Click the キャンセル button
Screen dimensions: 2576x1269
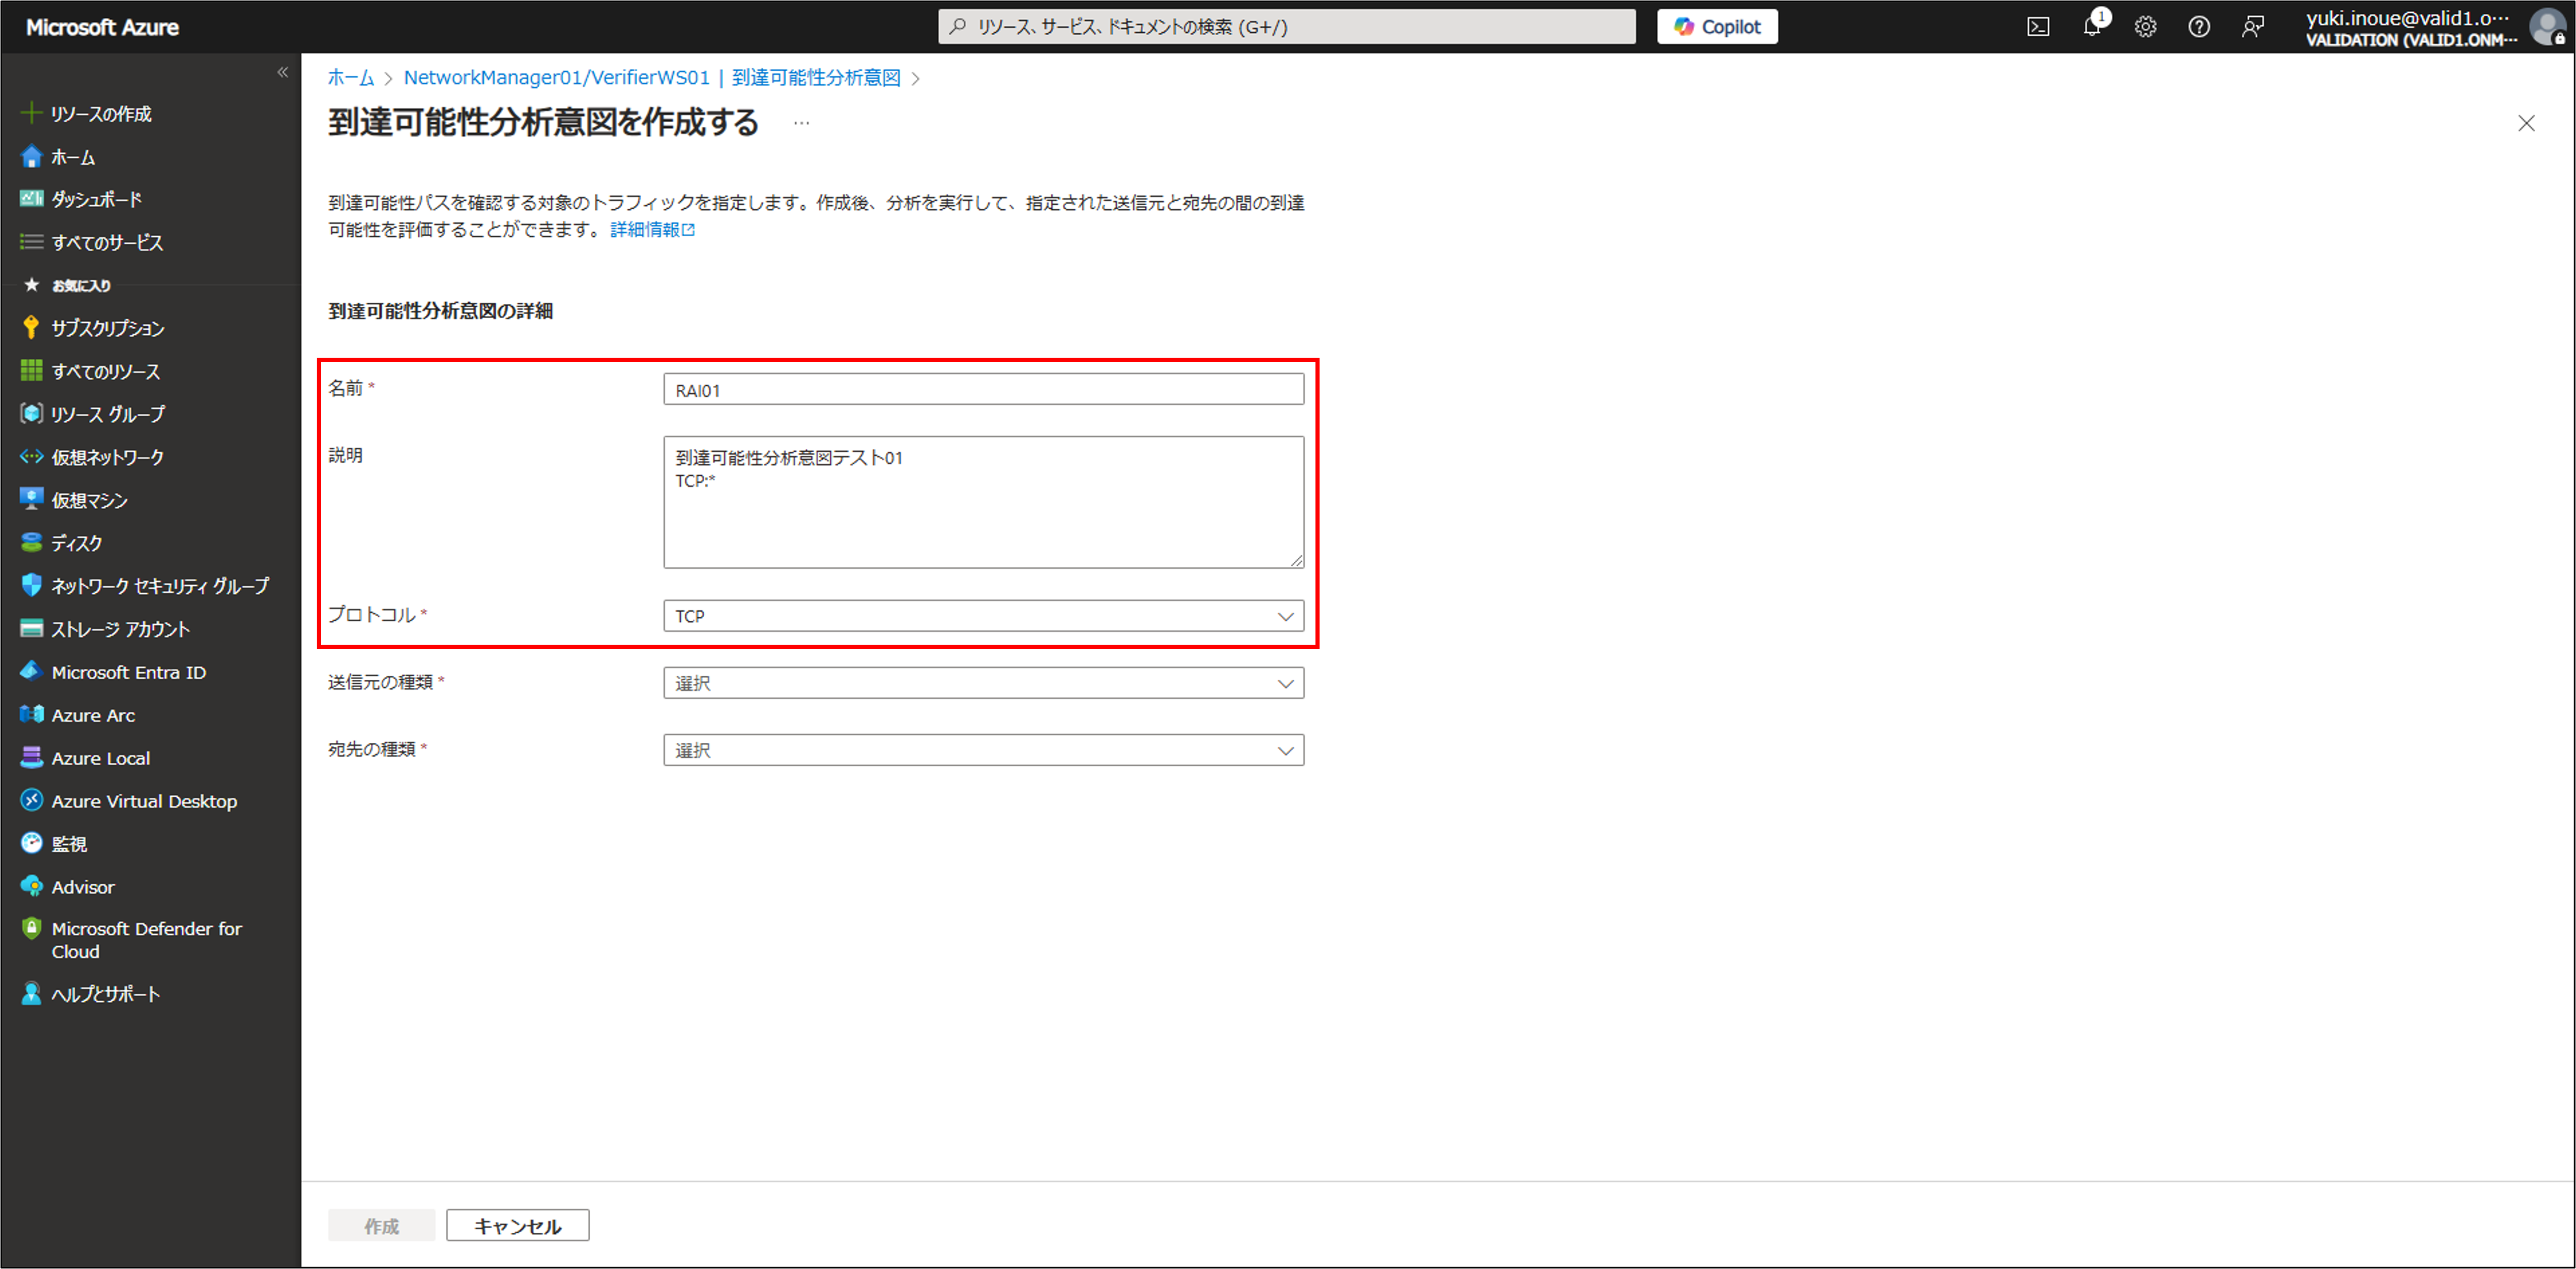pyautogui.click(x=517, y=1225)
